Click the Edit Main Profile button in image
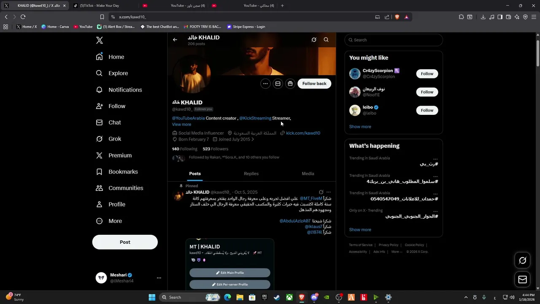 (230, 273)
